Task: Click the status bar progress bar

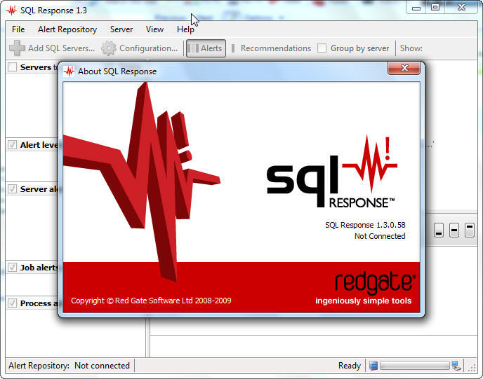Action: tap(415, 366)
